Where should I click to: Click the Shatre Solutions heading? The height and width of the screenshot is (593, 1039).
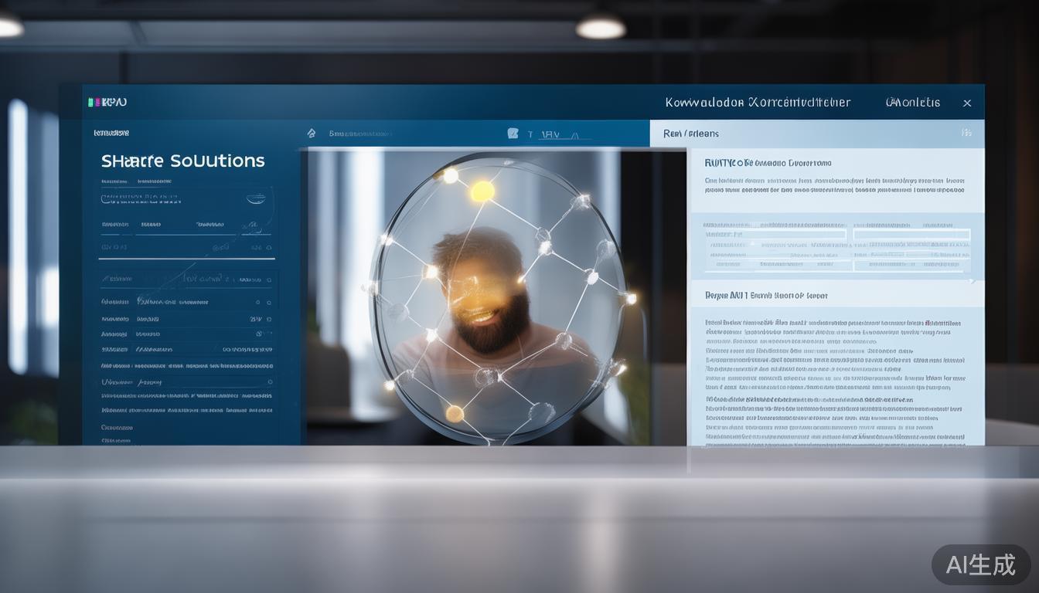coord(182,161)
